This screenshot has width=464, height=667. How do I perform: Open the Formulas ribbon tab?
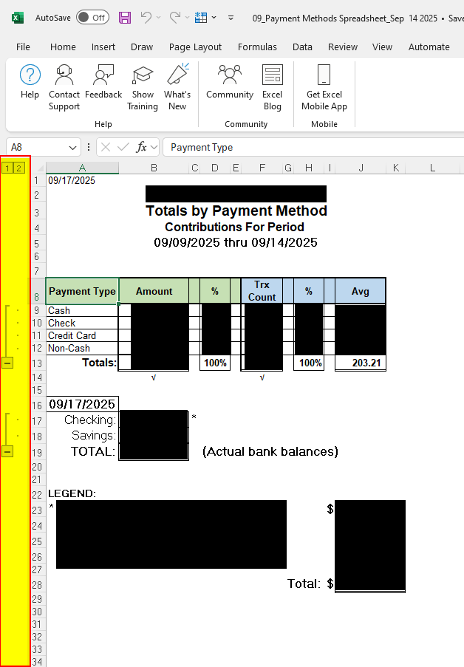(x=257, y=47)
